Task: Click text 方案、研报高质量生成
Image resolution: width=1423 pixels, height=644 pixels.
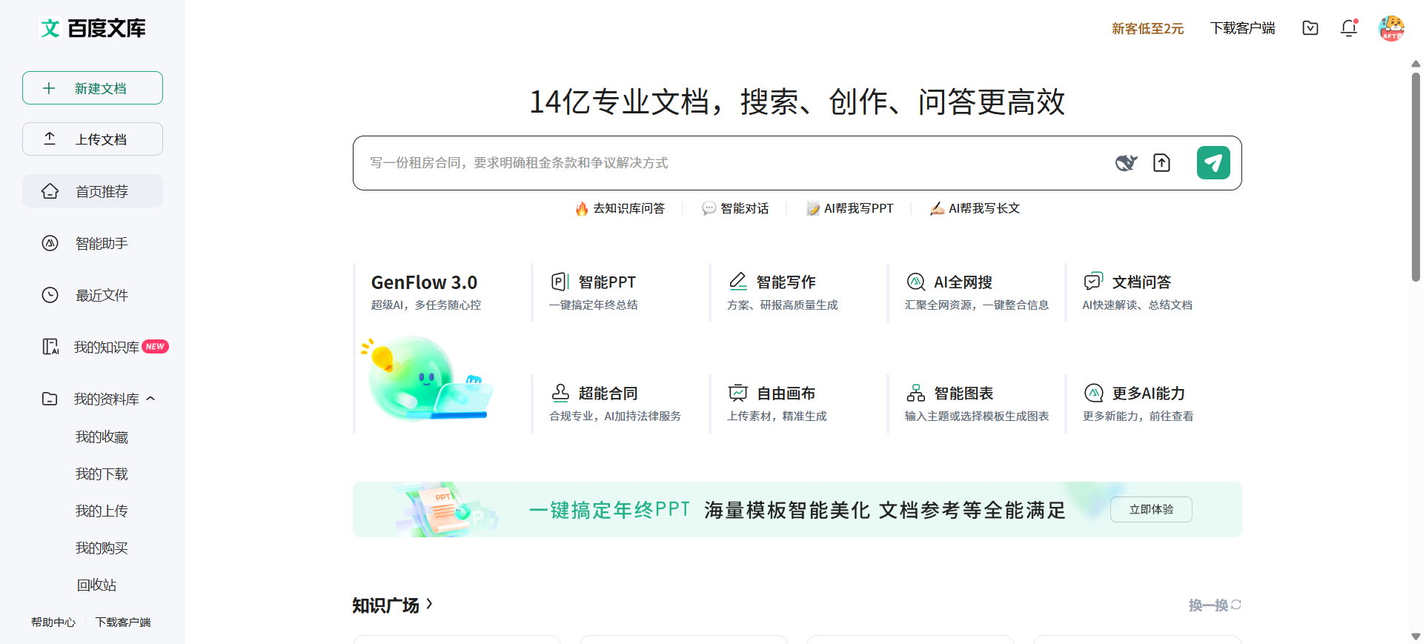Action: click(x=782, y=305)
